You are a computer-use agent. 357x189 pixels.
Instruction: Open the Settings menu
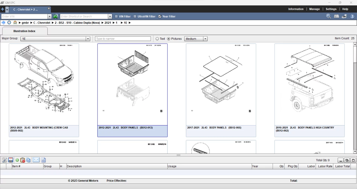click(x=331, y=9)
